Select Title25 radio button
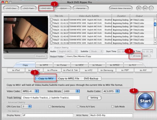 (x=51, y=33)
